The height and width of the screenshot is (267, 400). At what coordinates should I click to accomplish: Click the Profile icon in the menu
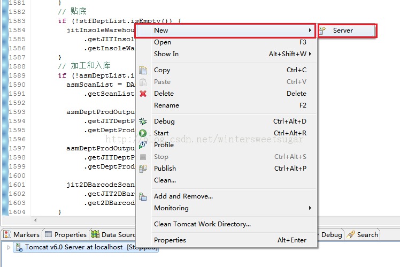click(143, 145)
